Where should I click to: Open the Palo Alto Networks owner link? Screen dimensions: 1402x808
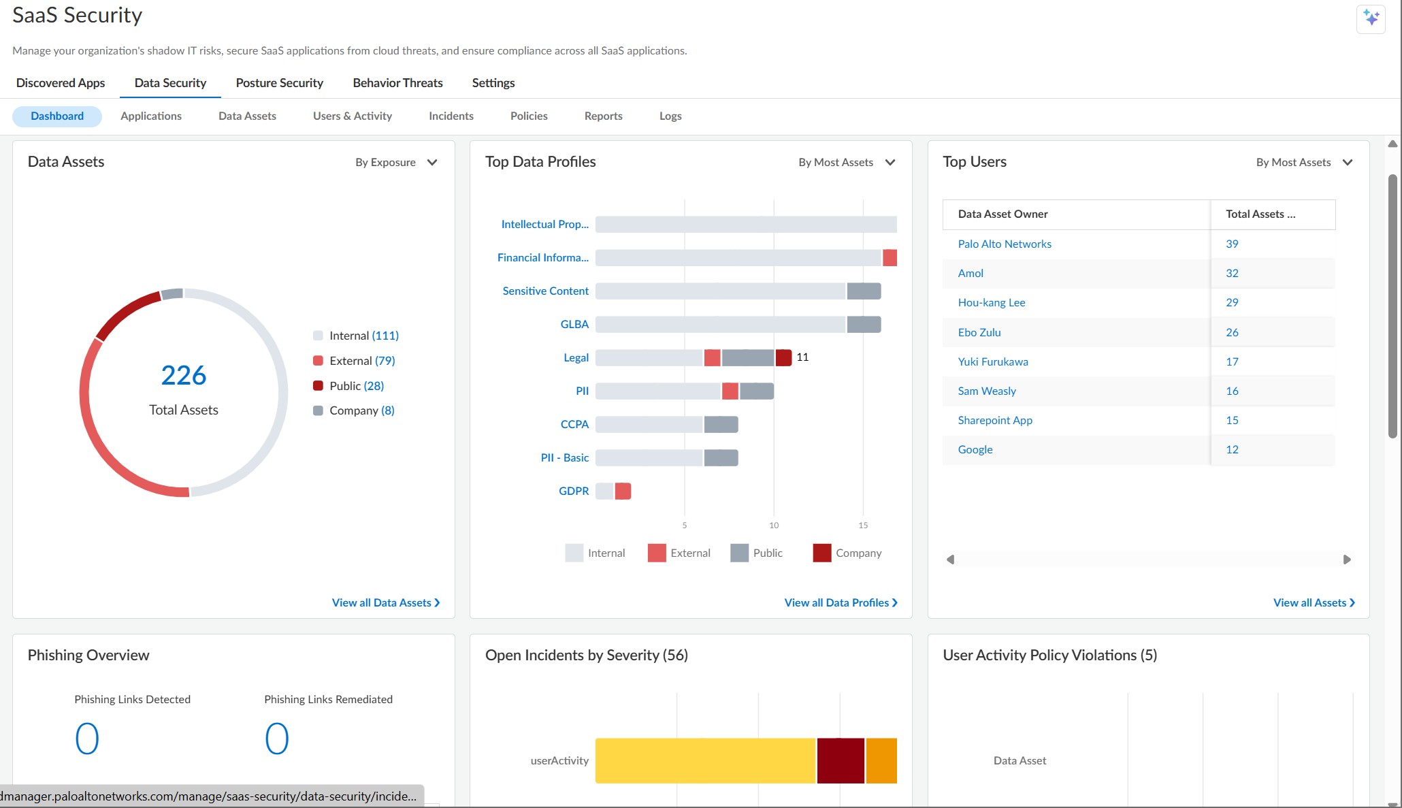pyautogui.click(x=1004, y=244)
